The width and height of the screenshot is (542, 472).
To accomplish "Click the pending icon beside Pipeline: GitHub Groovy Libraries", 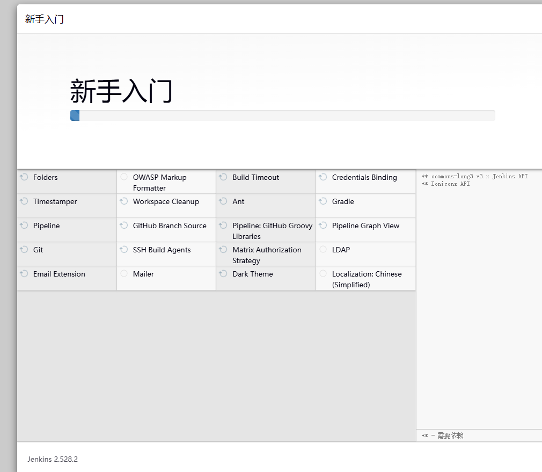I will click(x=223, y=226).
